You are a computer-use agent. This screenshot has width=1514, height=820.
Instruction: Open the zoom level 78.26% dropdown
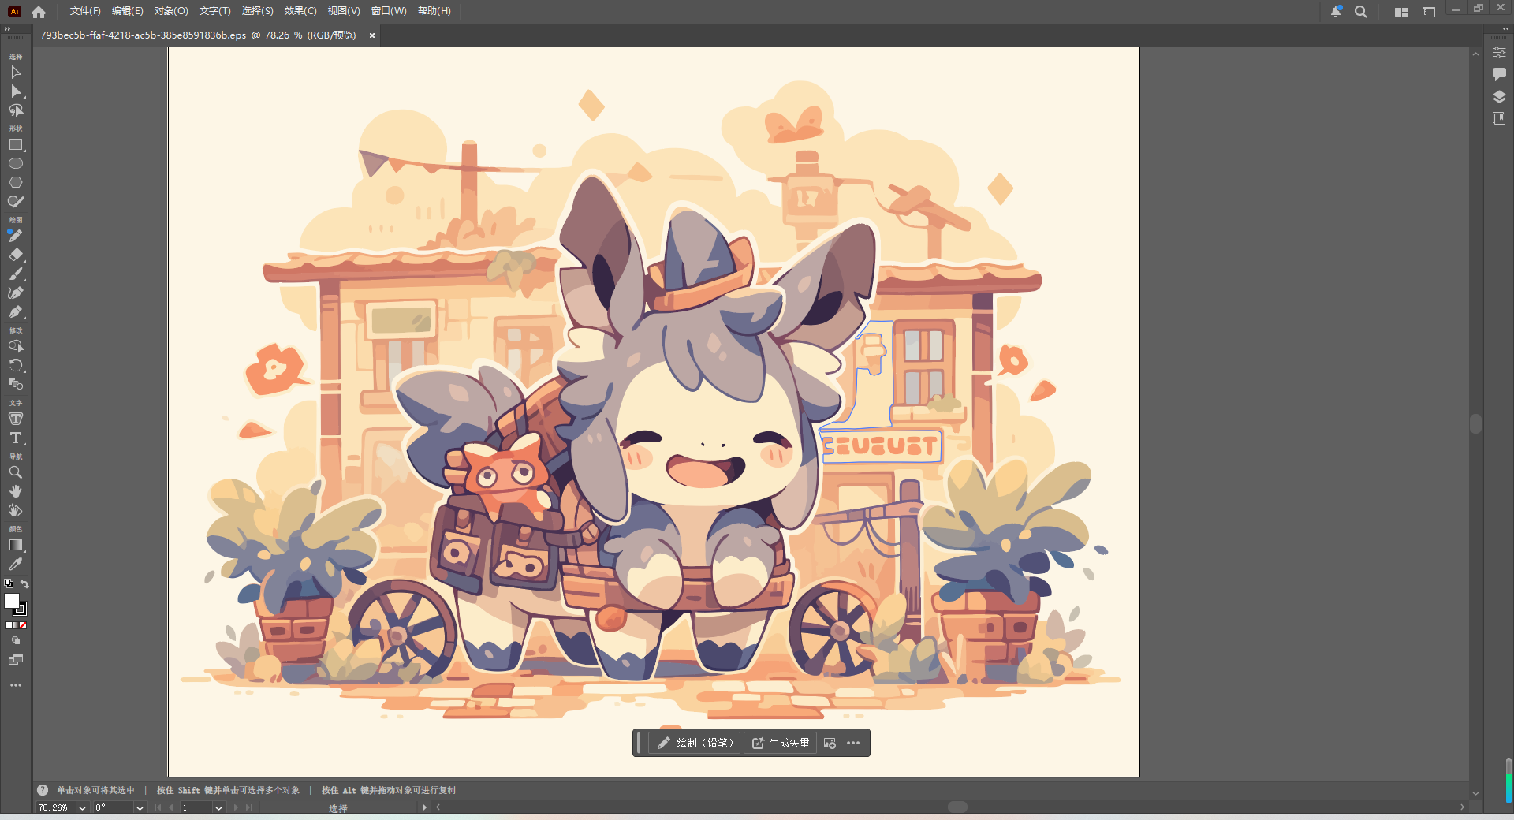coord(82,807)
